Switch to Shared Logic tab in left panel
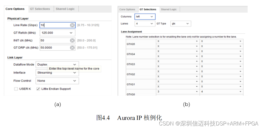This screenshot has height=129, width=263. tap(65, 9)
